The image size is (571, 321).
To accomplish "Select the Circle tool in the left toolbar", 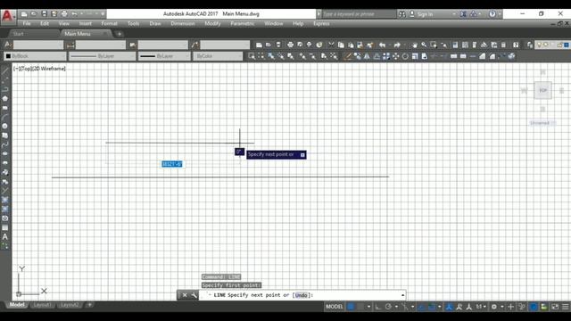I will pos(5,127).
